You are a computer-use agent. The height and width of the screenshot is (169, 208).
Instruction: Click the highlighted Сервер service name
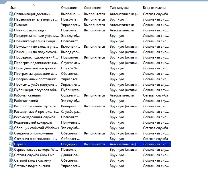[x=20, y=144]
